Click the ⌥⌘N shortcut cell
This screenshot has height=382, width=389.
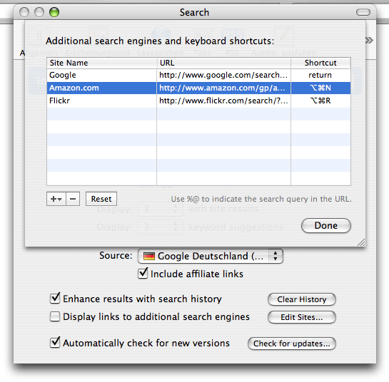pos(320,88)
